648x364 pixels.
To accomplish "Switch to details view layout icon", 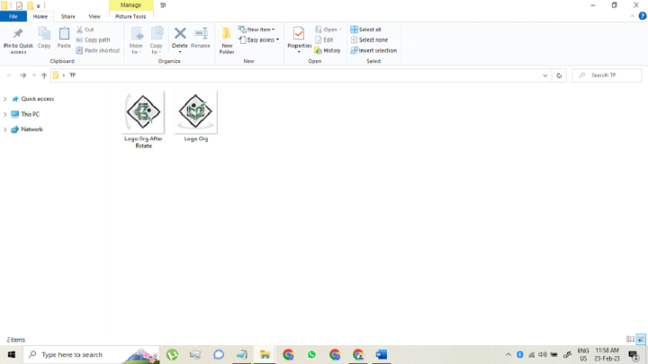I will pos(630,339).
